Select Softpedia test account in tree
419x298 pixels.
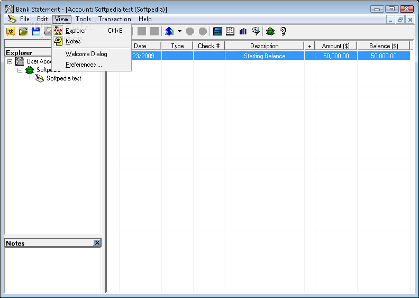pyautogui.click(x=64, y=78)
